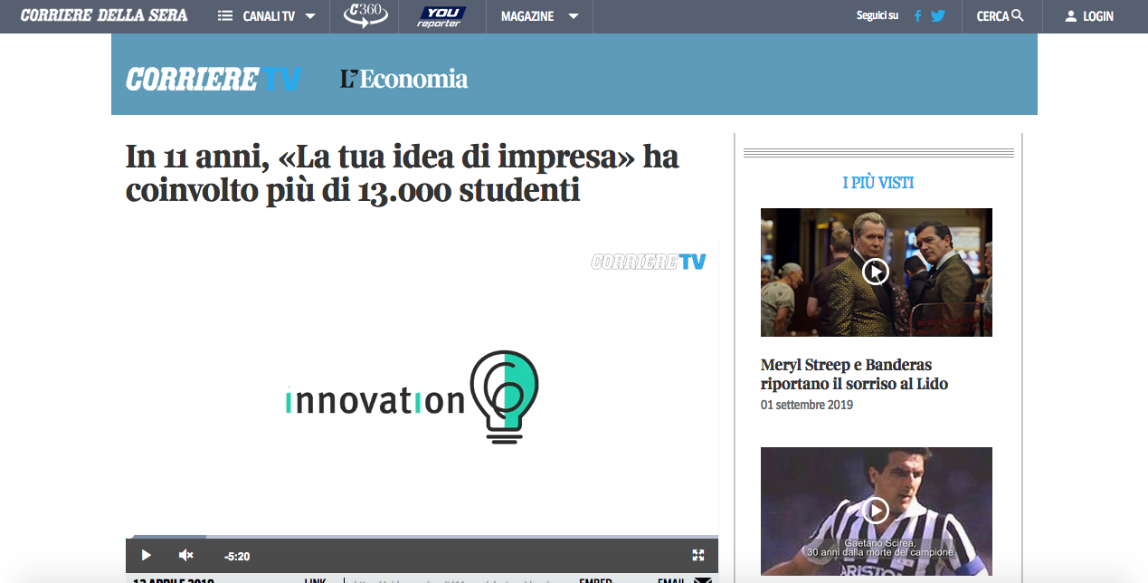
Task: Open the Corriere Facebook page icon
Action: [x=917, y=16]
